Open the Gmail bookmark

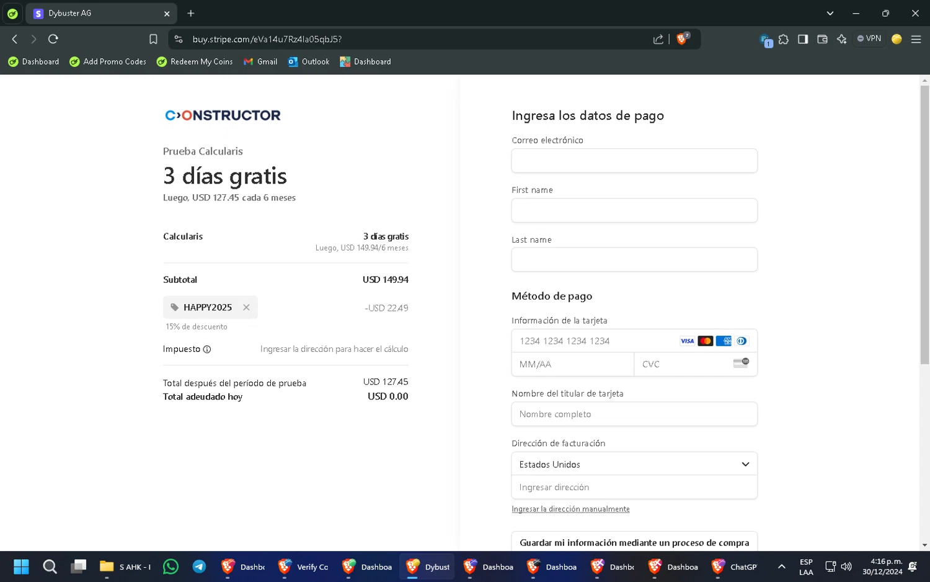pos(260,61)
